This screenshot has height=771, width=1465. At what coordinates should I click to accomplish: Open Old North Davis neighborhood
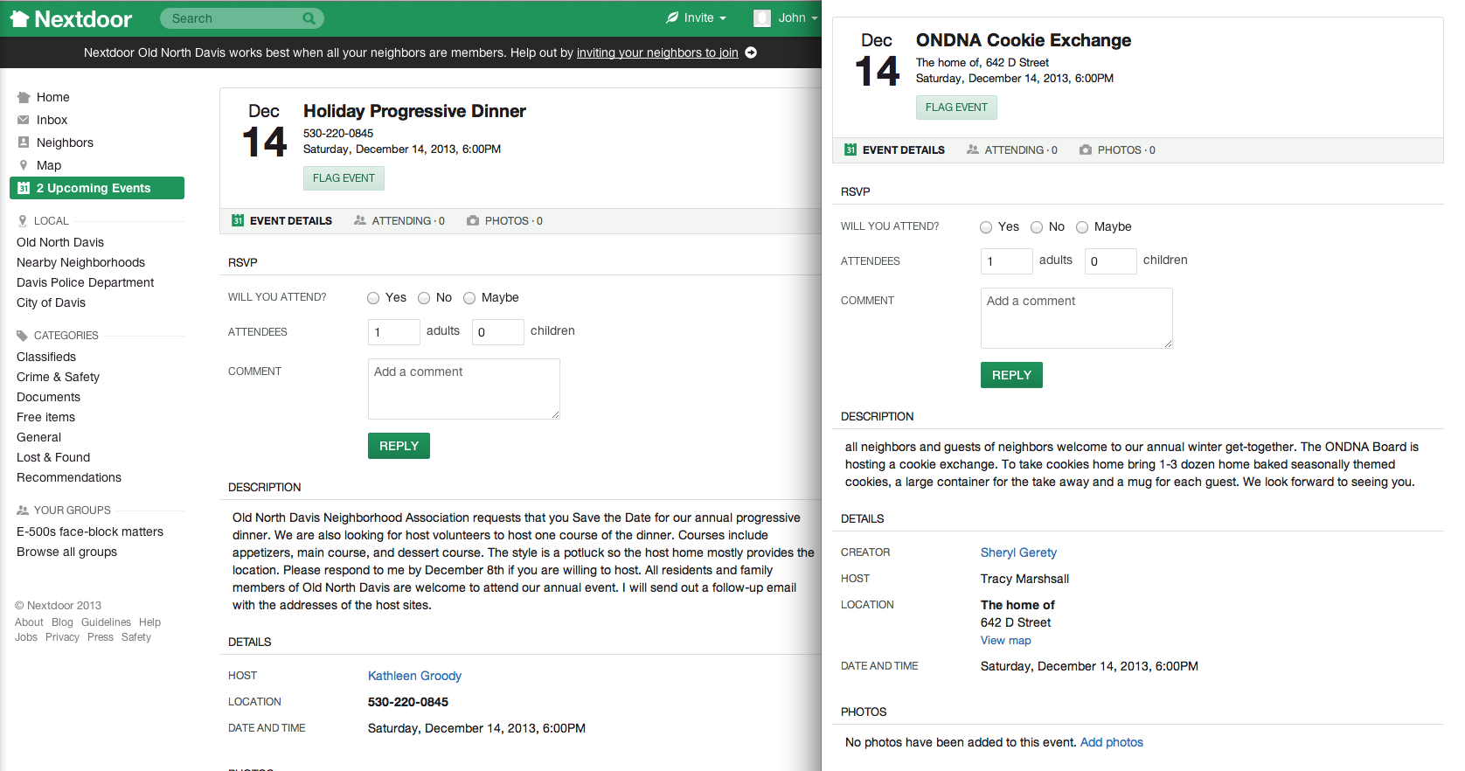(60, 242)
